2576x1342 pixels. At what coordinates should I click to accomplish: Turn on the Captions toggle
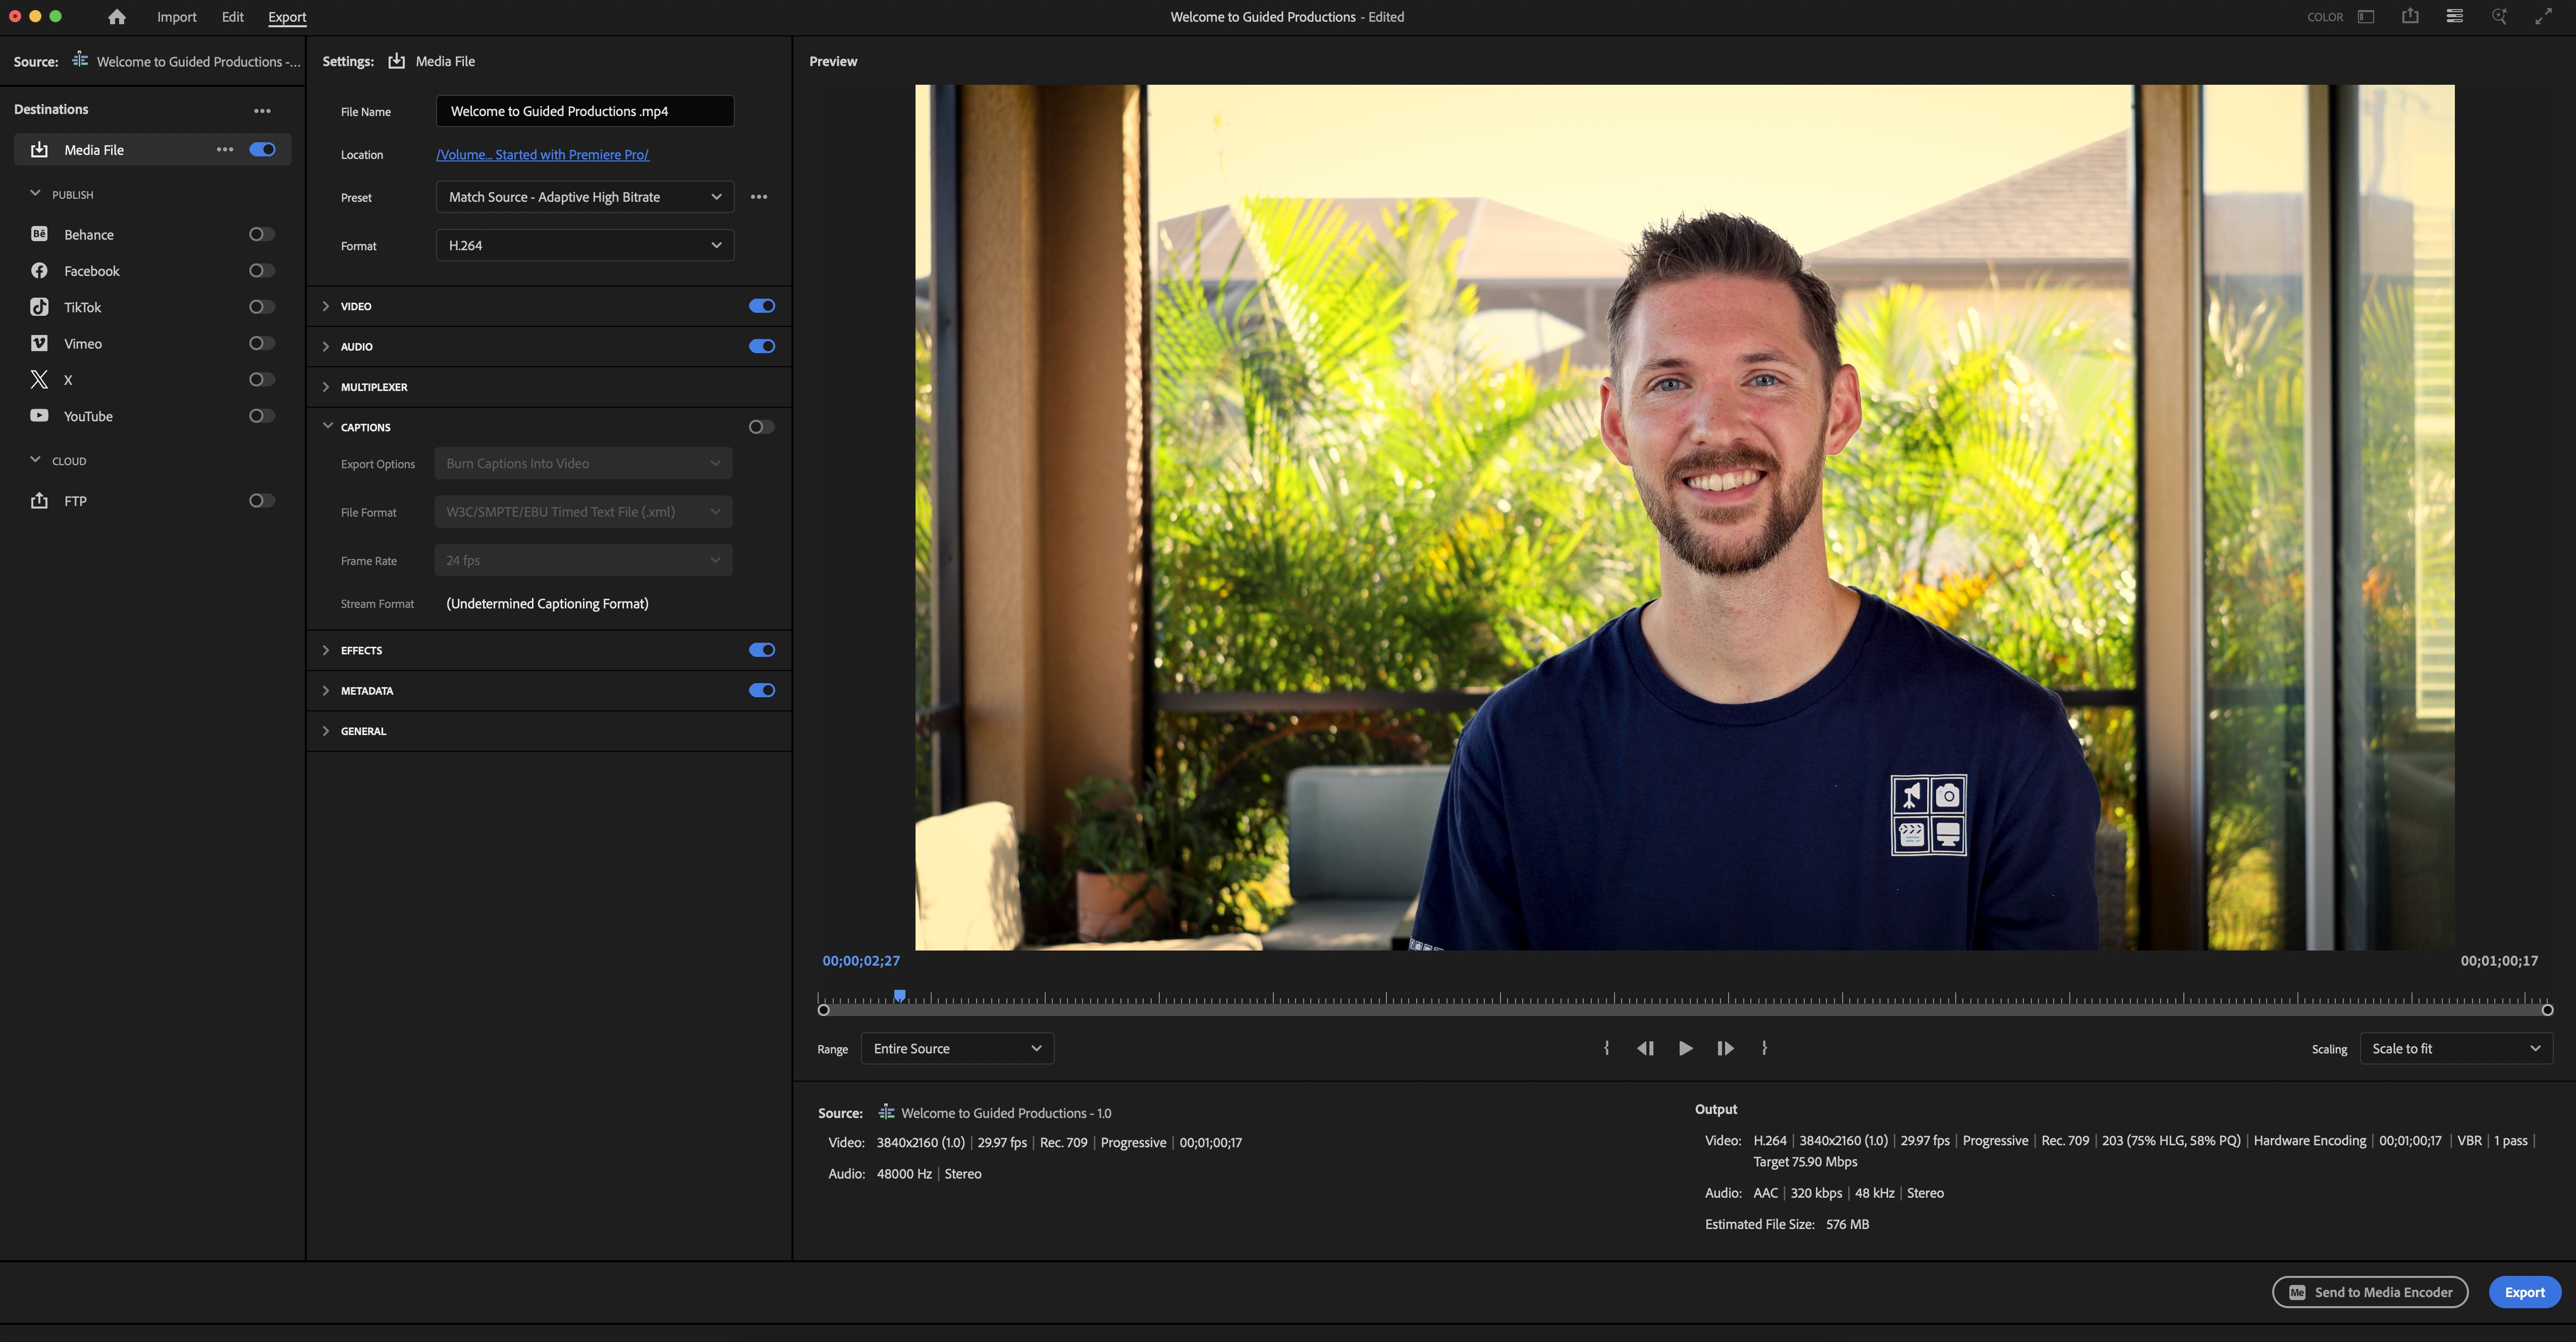point(761,427)
